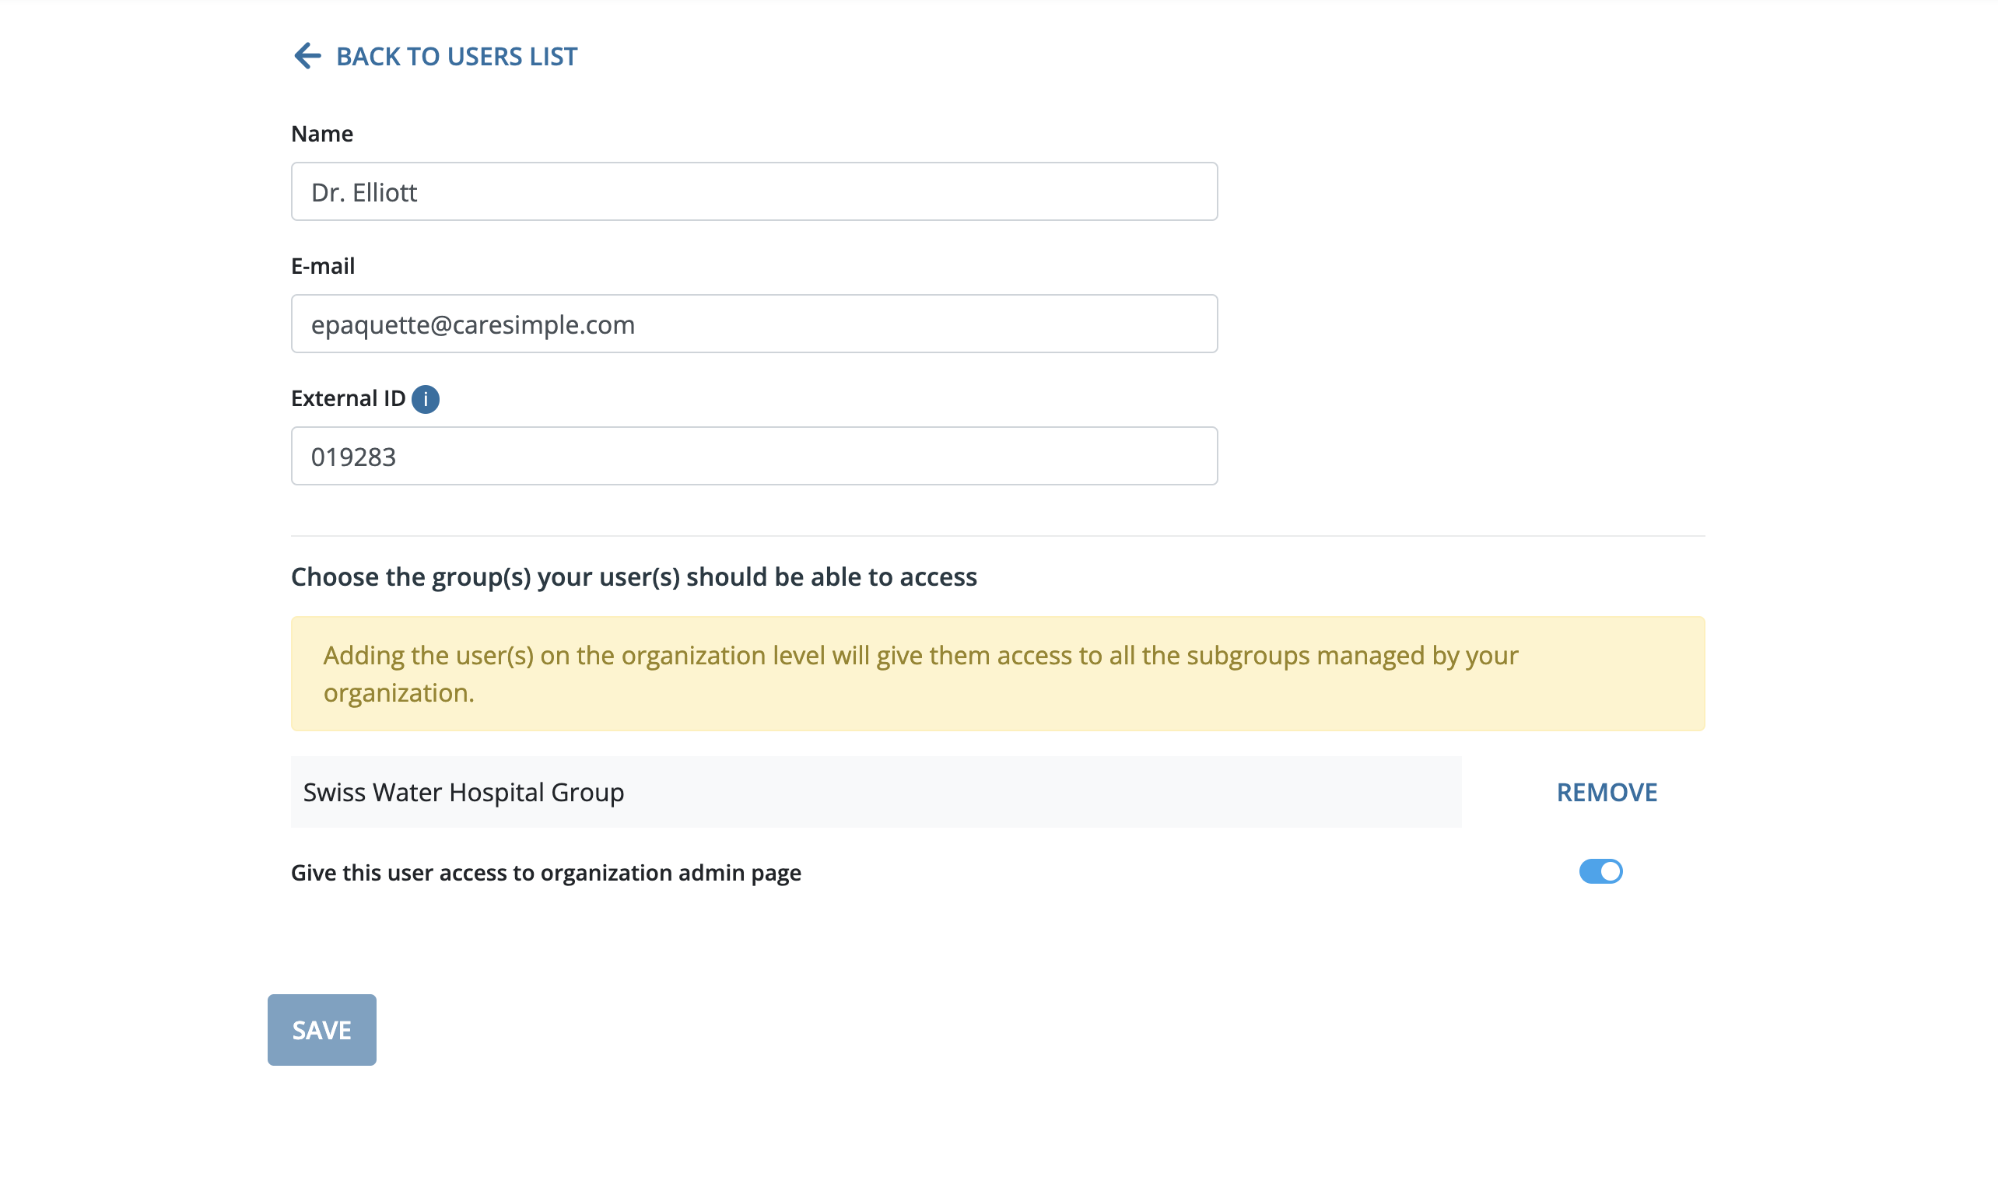Open the External ID info tooltip icon

tap(426, 399)
